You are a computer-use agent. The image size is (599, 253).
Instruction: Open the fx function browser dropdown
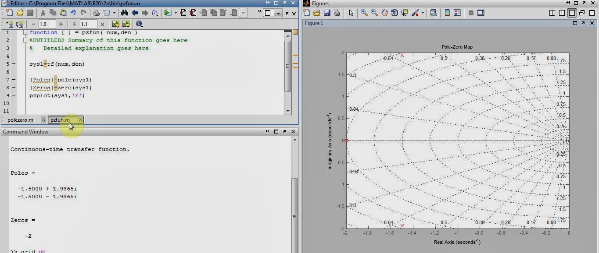tap(155, 13)
